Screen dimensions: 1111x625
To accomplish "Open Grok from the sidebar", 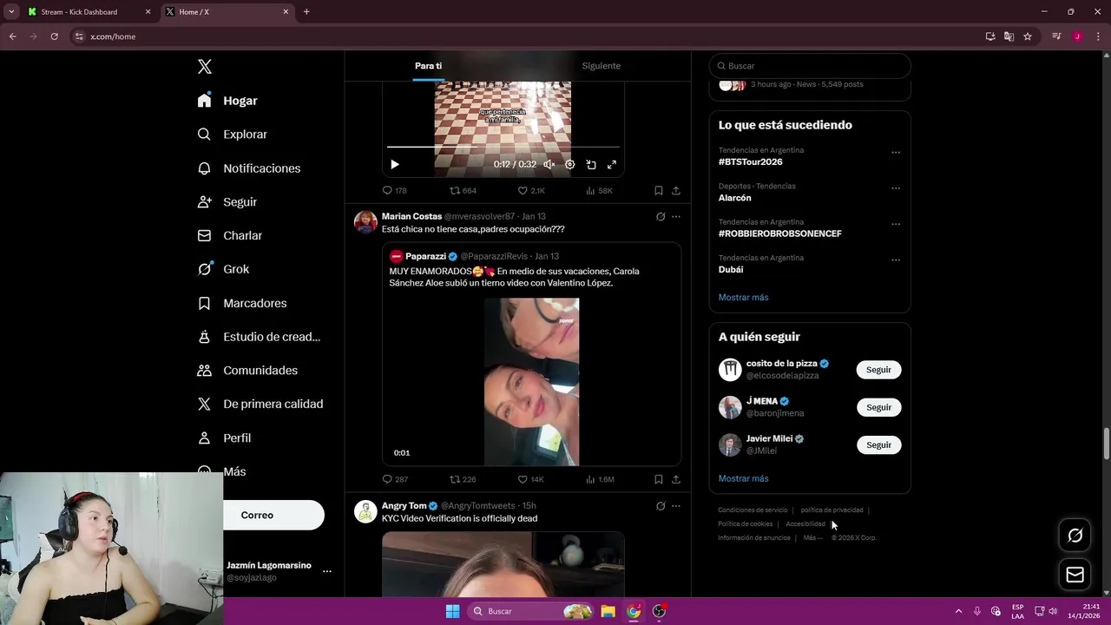I will coord(223,269).
